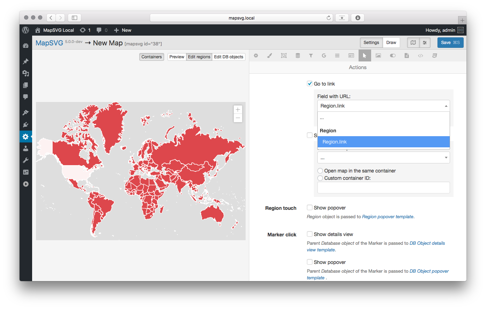Screen dimensions: 486x309
Task: Click the browser address bar mapsvg.local
Action: [241, 18]
